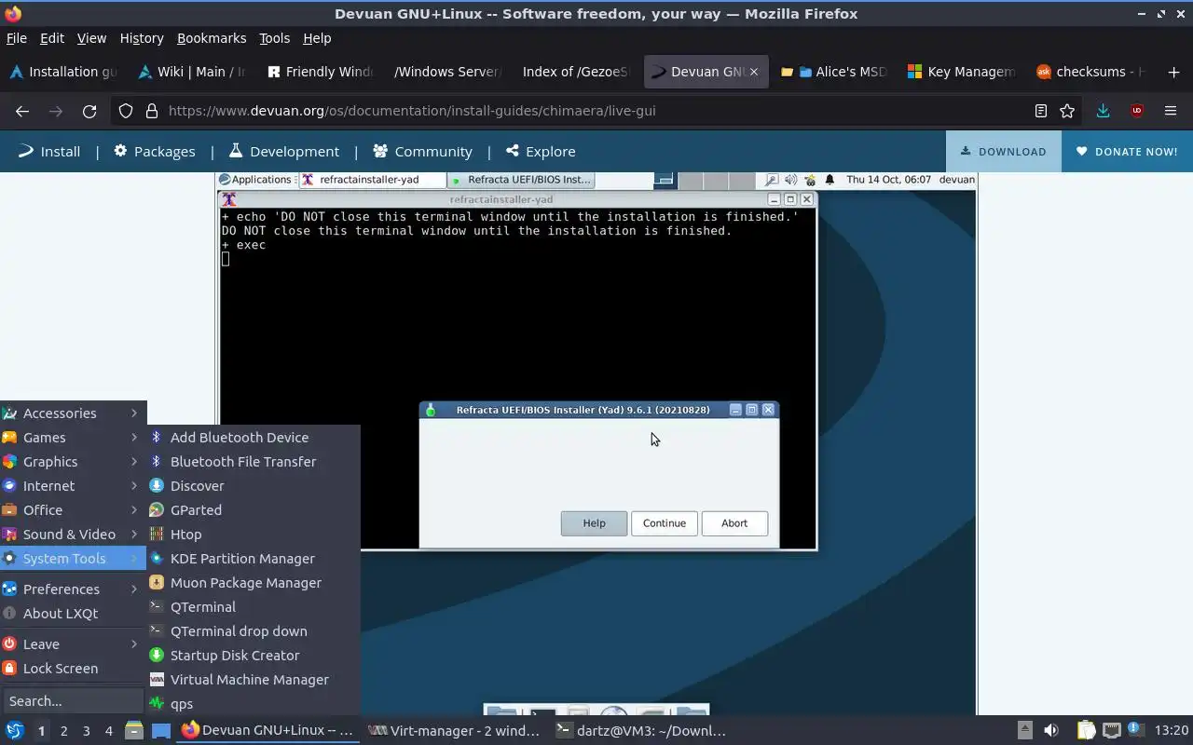Open KDE Partition Manager
This screenshot has width=1193, height=745.
pos(253,558)
